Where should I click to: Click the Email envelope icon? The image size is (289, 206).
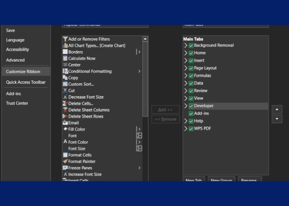pyautogui.click(x=65, y=122)
